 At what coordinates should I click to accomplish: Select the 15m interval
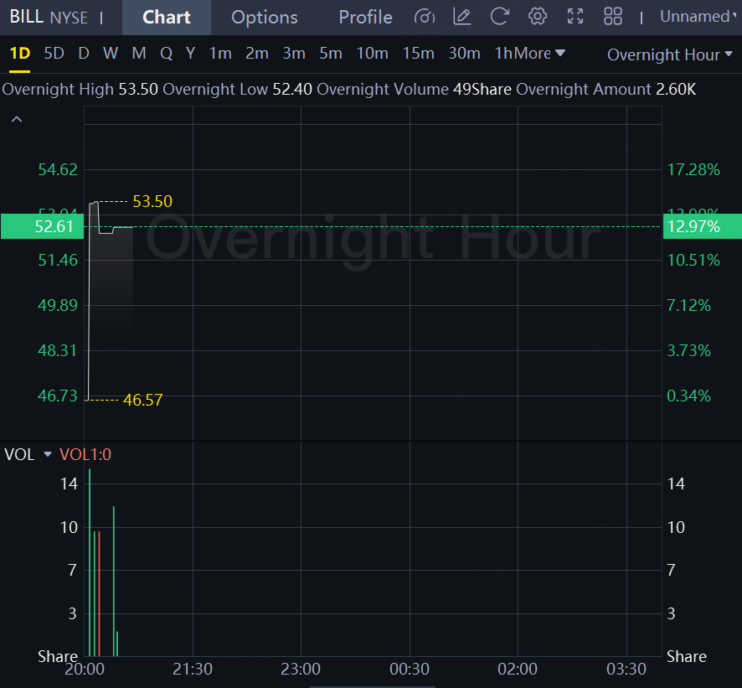418,54
